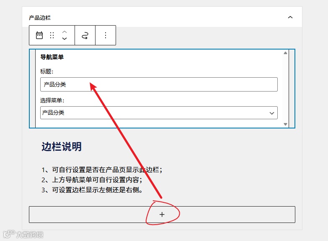Click the 导航菜单 widget title
328x241 pixels.
point(52,57)
